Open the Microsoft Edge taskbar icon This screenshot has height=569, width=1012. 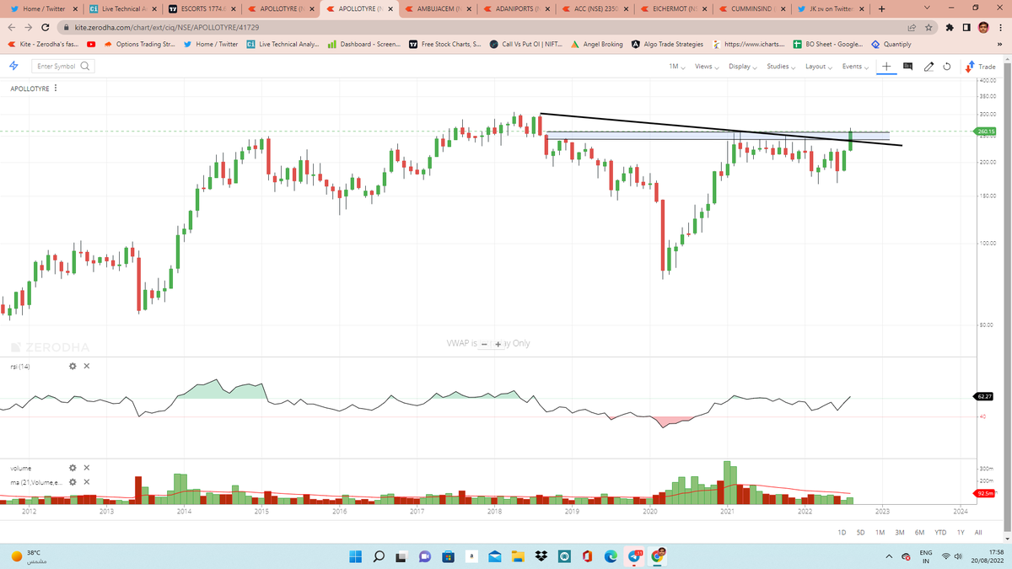[611, 556]
